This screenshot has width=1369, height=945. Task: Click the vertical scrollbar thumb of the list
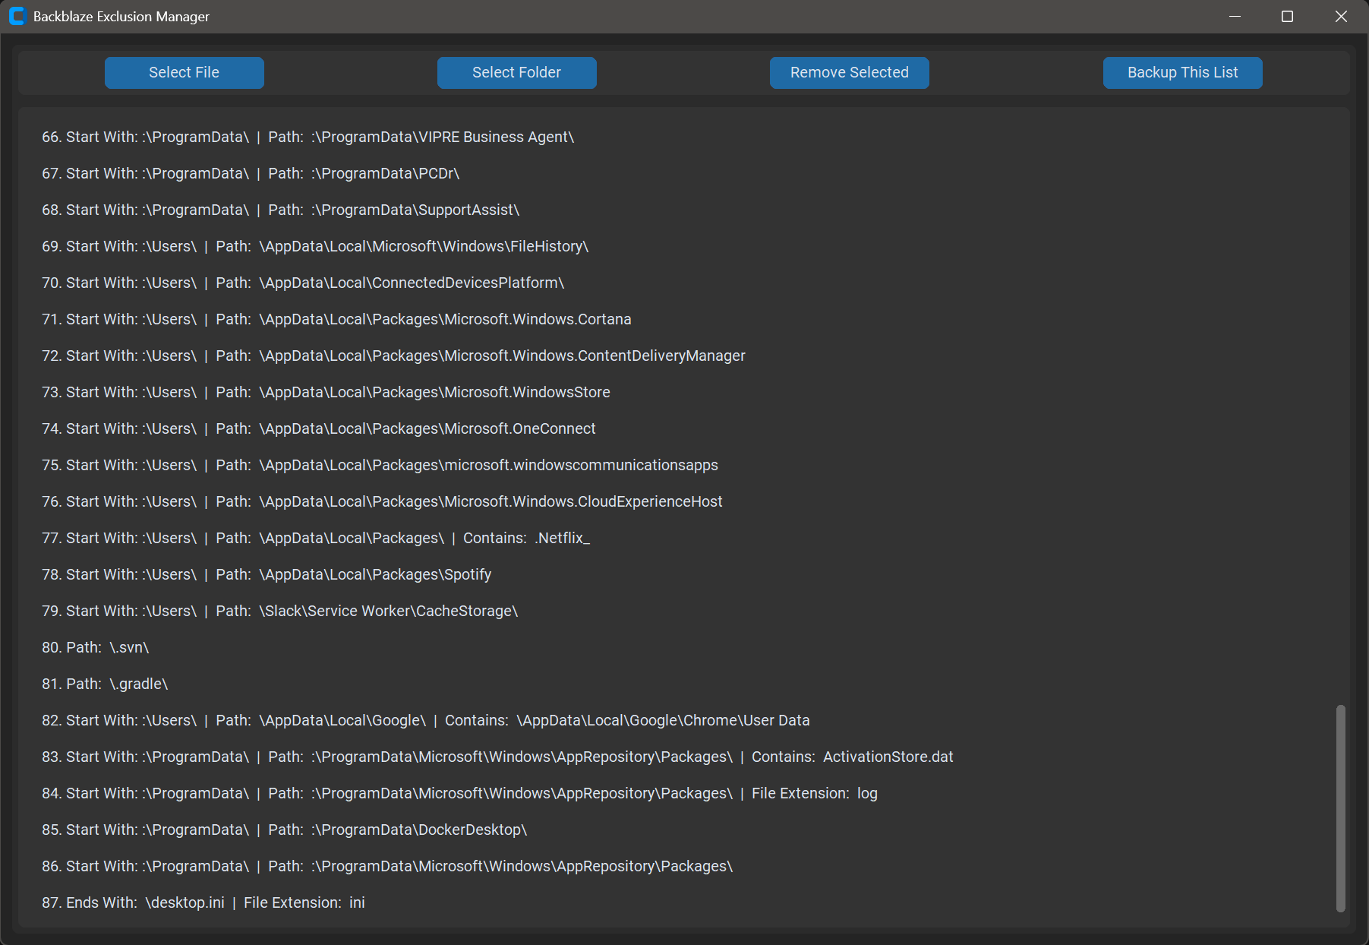point(1341,808)
